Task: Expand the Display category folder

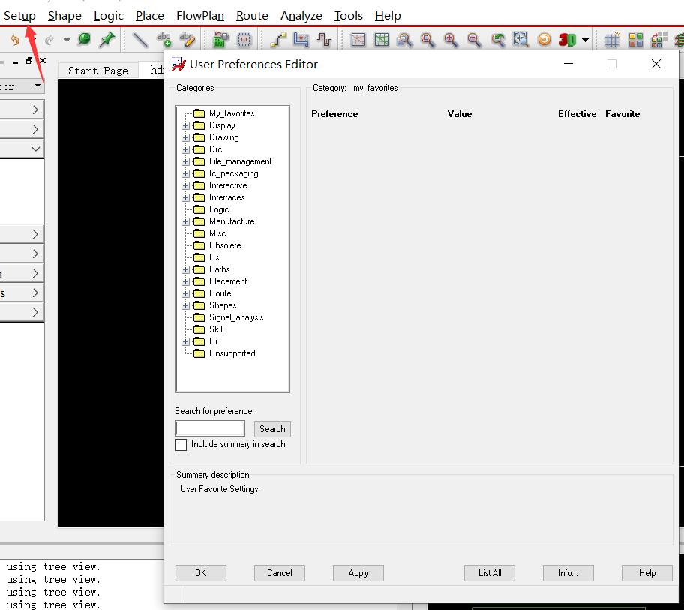Action: 185,125
